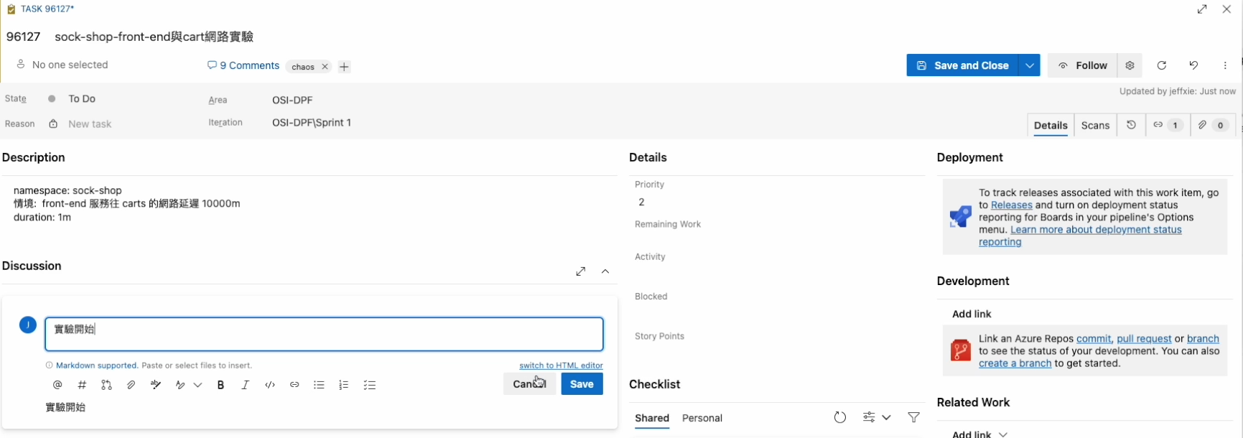Screen dimensions: 1243x438
Task: Open follow notification settings gear
Action: point(1130,65)
